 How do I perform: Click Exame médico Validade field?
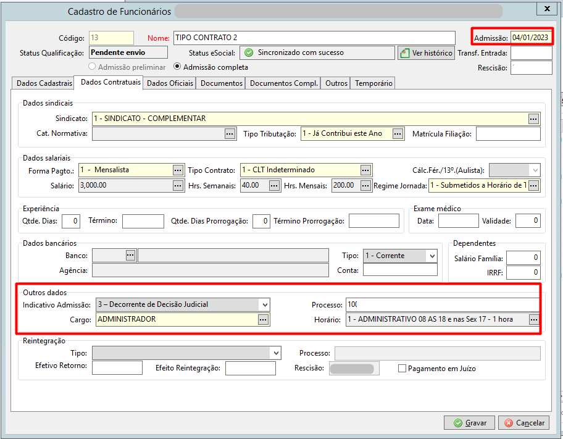[528, 221]
